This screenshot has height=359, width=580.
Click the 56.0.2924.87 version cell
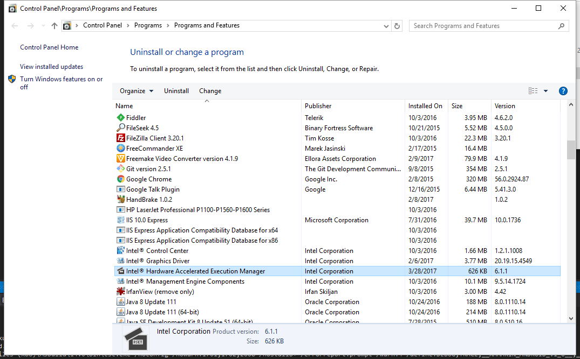(511, 179)
